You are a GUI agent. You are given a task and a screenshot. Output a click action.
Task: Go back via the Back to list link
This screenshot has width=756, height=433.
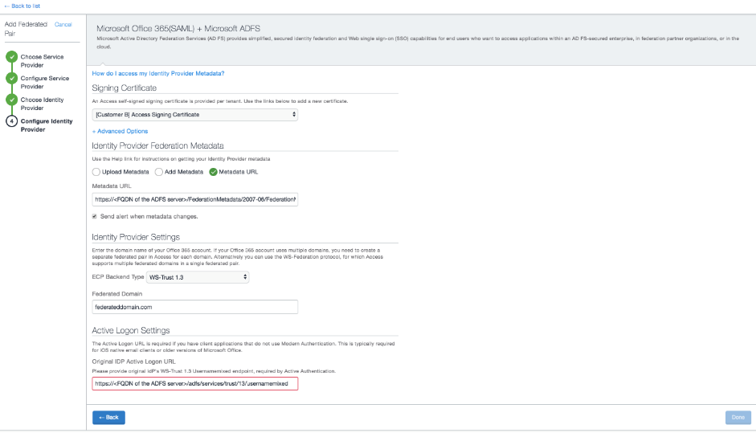[x=22, y=6]
